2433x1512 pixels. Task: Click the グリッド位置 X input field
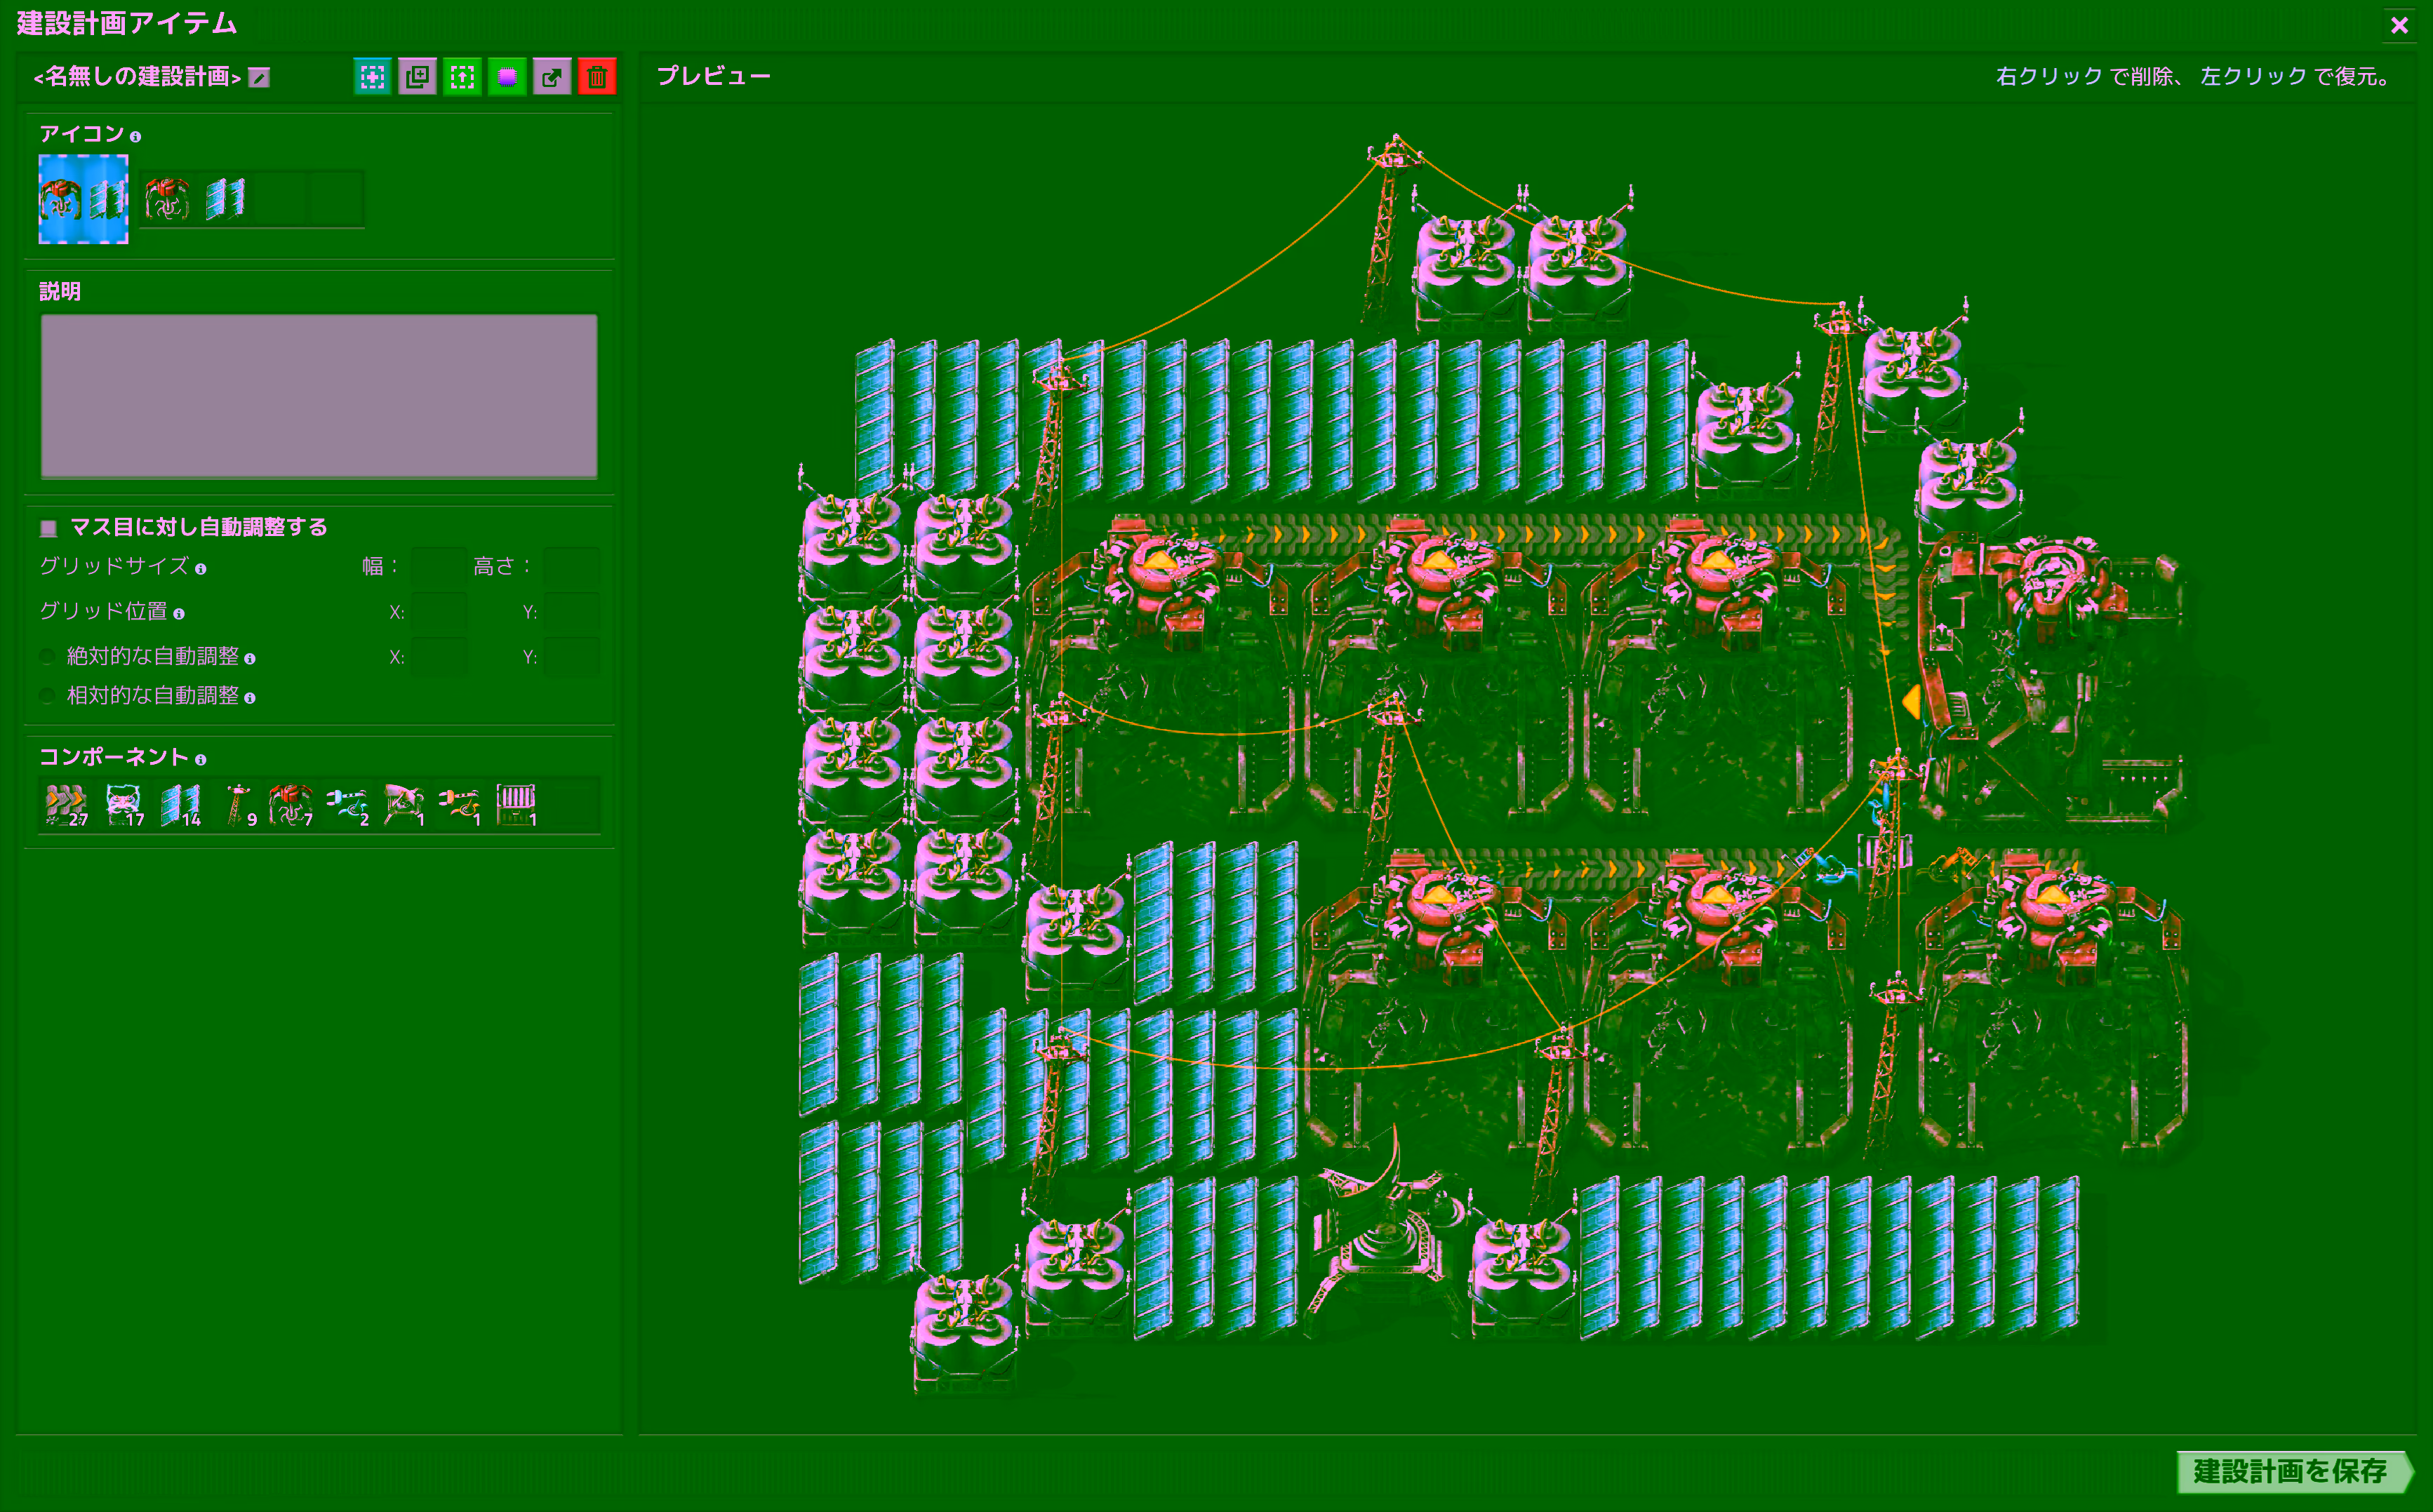pos(438,612)
